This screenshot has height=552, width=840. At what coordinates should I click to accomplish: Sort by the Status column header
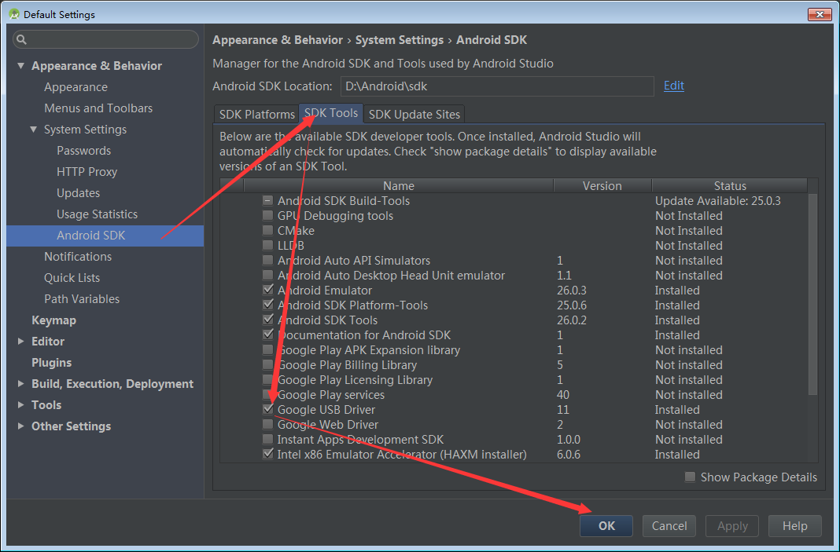[730, 185]
